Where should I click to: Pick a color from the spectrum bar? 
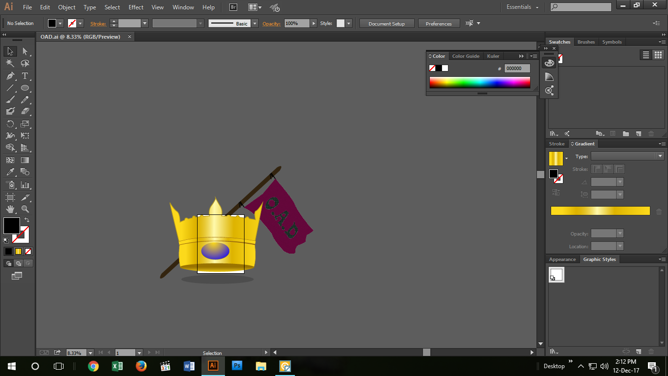tap(479, 82)
